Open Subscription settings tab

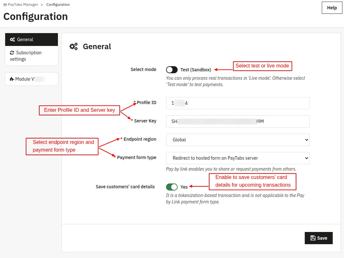[x=32, y=56]
